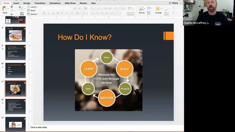Screen dimensions: 235x132
Task: Clear all formatting icon
Action: pyautogui.click(x=86, y=8)
